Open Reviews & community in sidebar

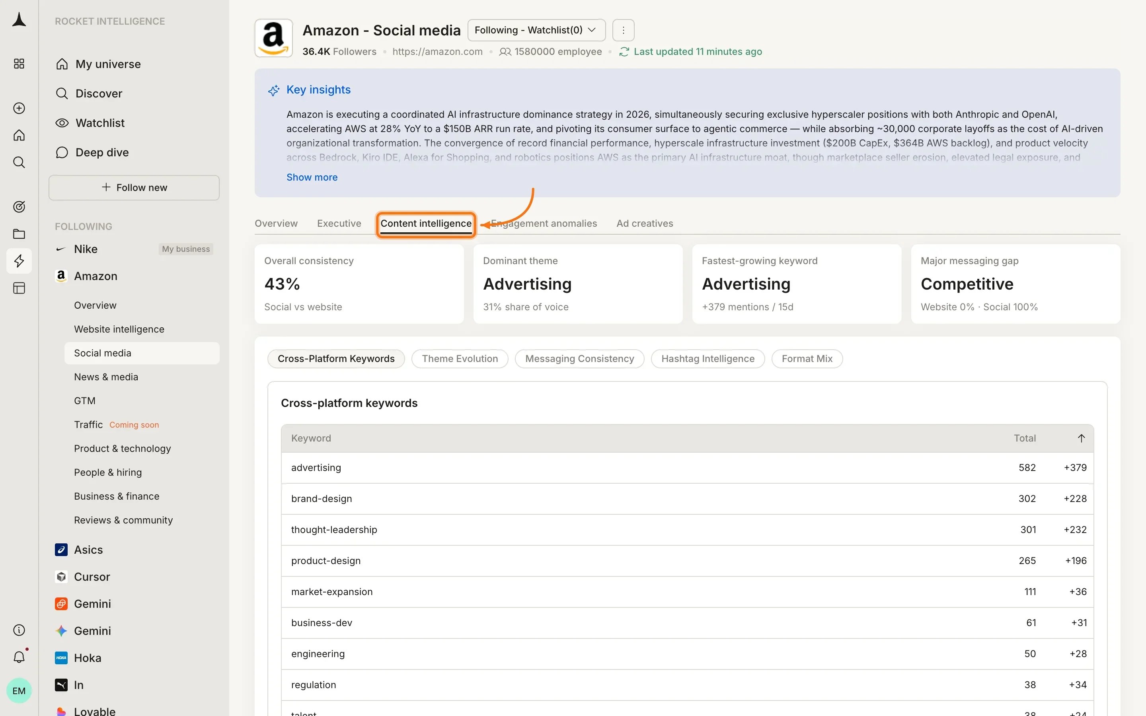click(123, 520)
